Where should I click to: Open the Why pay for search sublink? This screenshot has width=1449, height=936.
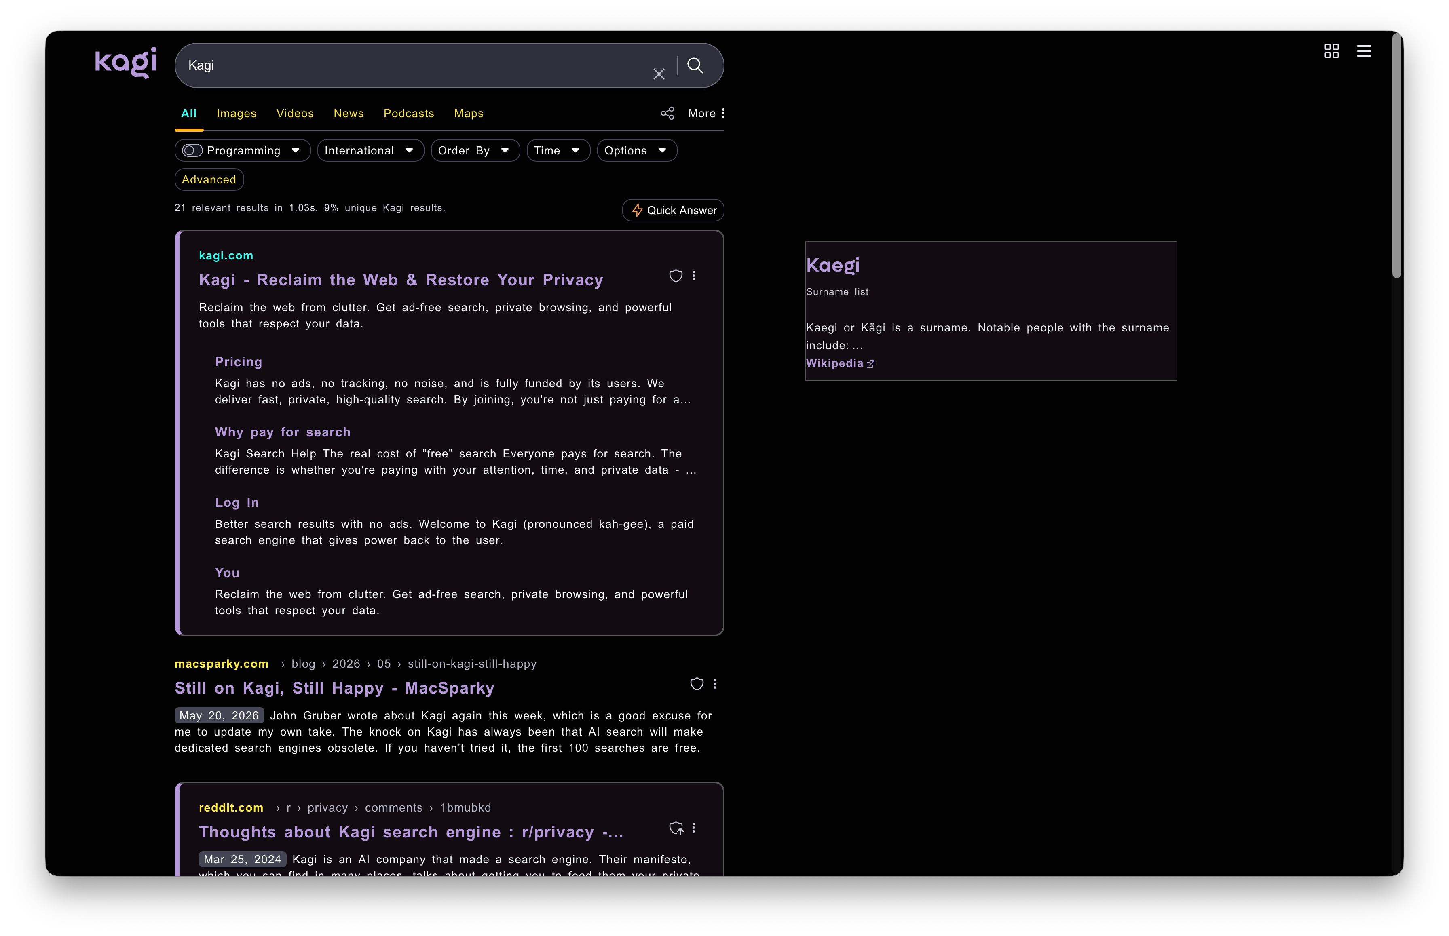[283, 432]
